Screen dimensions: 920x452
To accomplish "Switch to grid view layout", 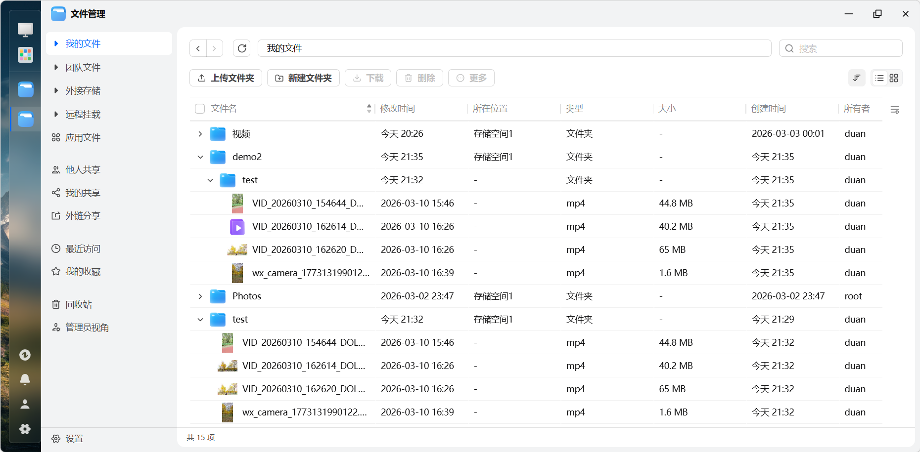I will [x=894, y=78].
